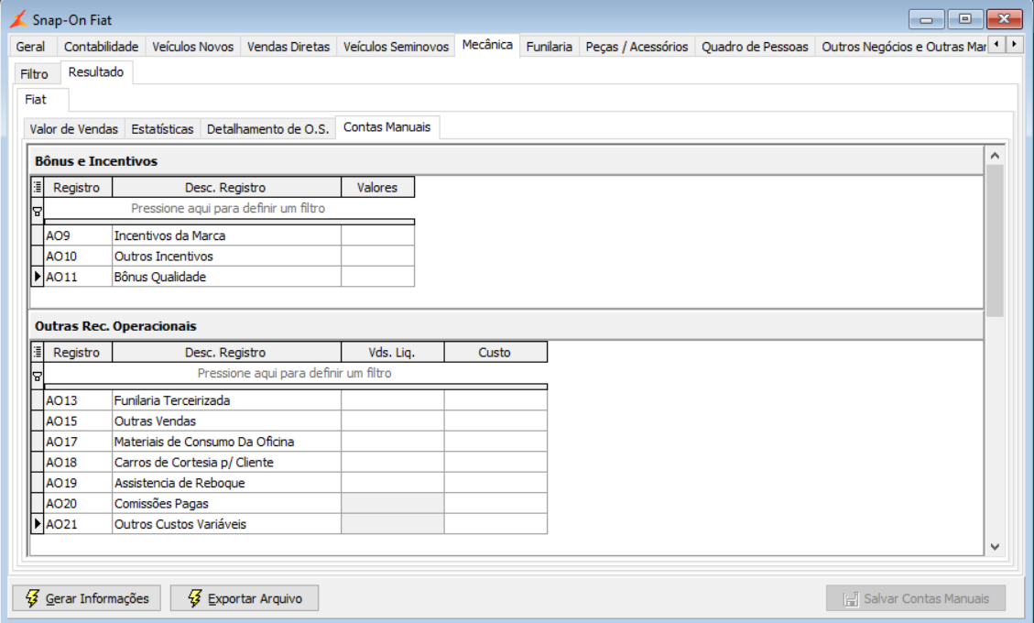Select row indicator arrow for AO21
The height and width of the screenshot is (623, 1034).
click(38, 524)
